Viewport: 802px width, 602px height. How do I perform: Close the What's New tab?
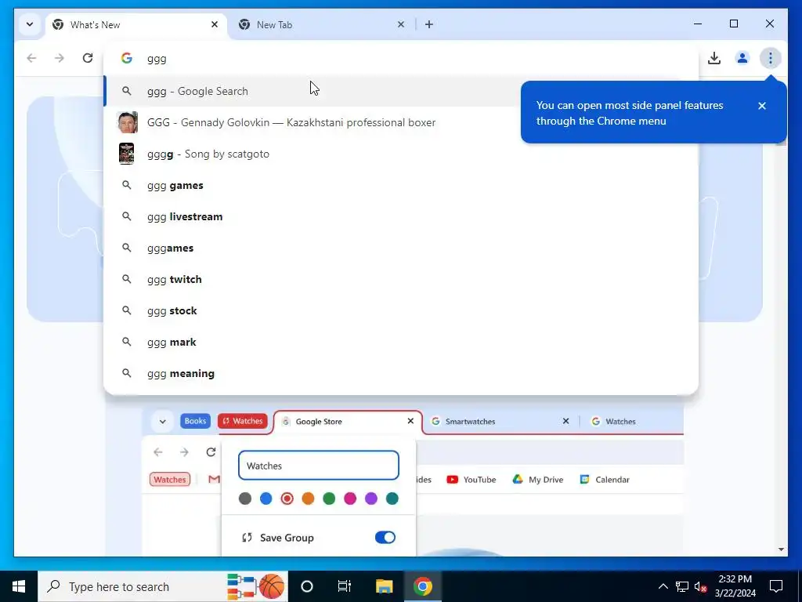coord(215,24)
